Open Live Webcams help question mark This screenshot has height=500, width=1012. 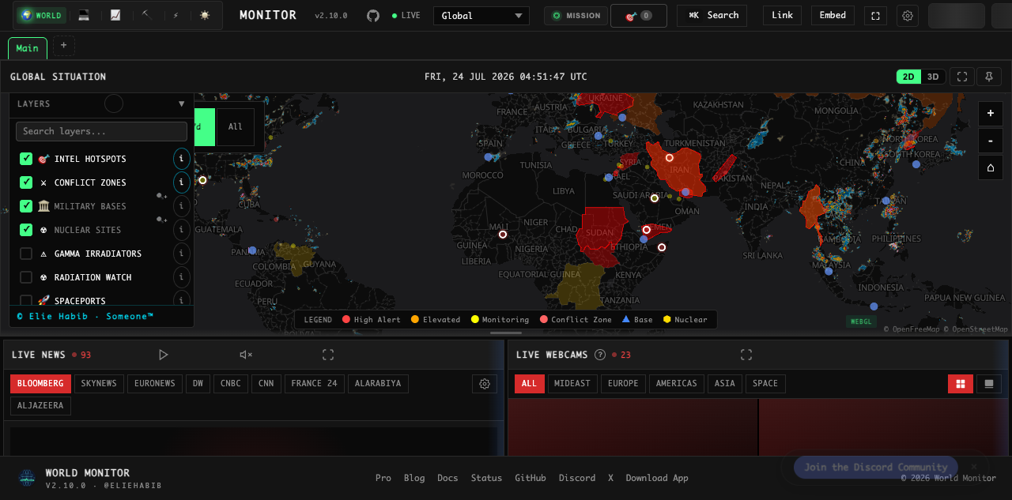(x=600, y=355)
